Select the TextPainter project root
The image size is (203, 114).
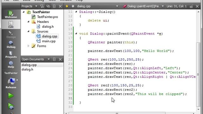tap(41, 12)
